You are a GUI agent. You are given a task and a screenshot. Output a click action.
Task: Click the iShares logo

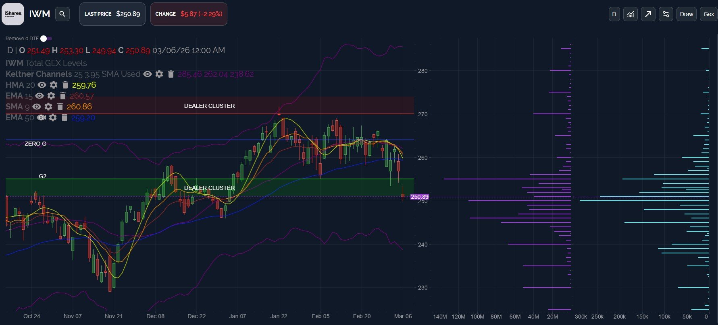pyautogui.click(x=13, y=14)
